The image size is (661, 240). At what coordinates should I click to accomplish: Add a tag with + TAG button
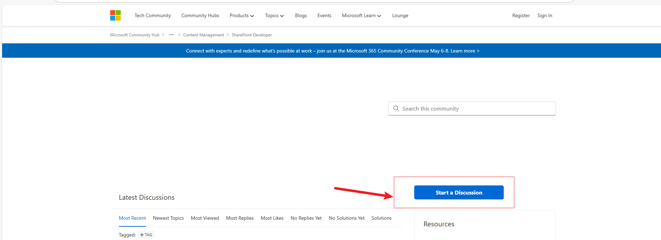[x=146, y=235]
